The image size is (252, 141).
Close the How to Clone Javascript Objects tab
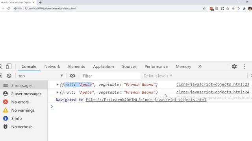(34, 3)
